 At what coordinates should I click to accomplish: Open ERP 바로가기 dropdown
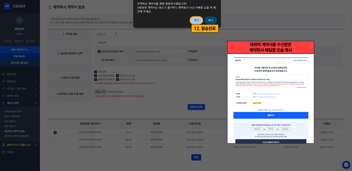coord(20,49)
